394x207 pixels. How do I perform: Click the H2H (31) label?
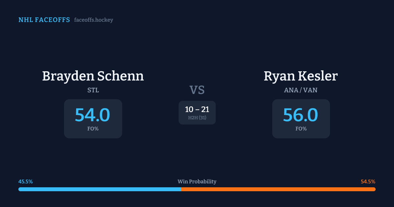tap(197, 118)
